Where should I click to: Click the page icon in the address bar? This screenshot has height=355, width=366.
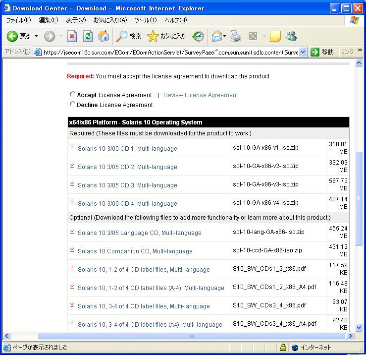(x=38, y=52)
